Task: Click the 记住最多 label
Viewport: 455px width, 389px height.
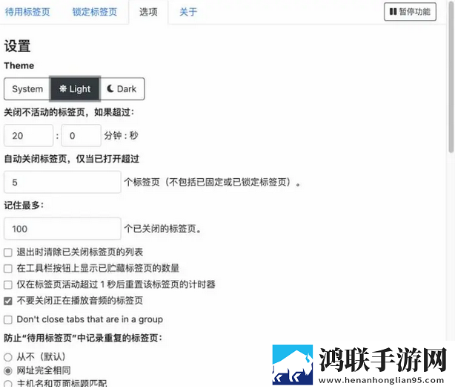Action: [24, 205]
